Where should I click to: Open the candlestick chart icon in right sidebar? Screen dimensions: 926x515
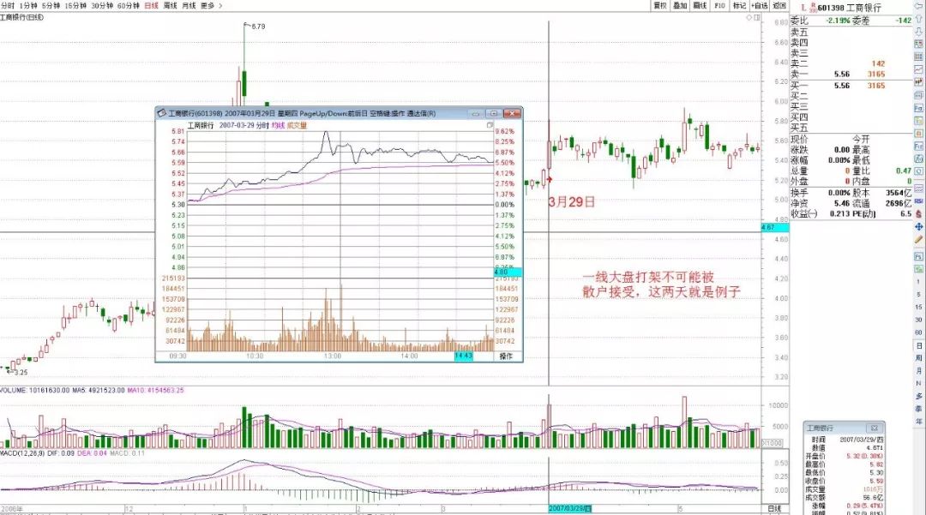click(x=919, y=82)
